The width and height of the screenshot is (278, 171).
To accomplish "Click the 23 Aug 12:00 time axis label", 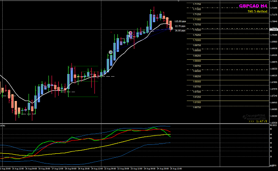I will 137,169.
